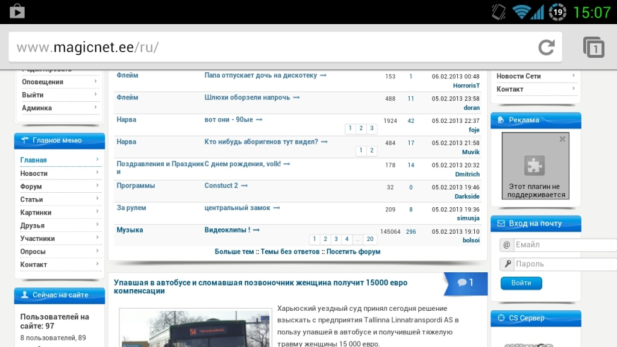Open the topic вот они - 90ые
This screenshot has height=347, width=617.
coord(228,120)
